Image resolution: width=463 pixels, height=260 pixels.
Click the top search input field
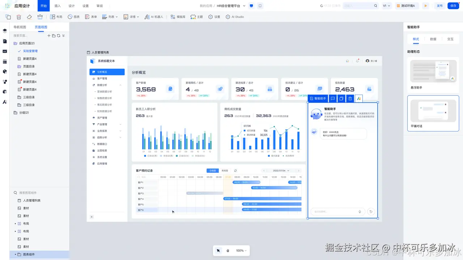(x=361, y=6)
